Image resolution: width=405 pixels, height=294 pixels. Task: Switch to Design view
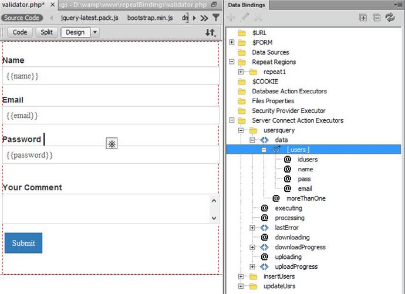pos(75,32)
